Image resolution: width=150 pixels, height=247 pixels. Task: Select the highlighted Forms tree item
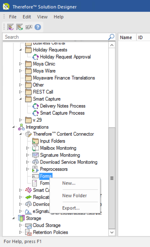tap(46, 176)
